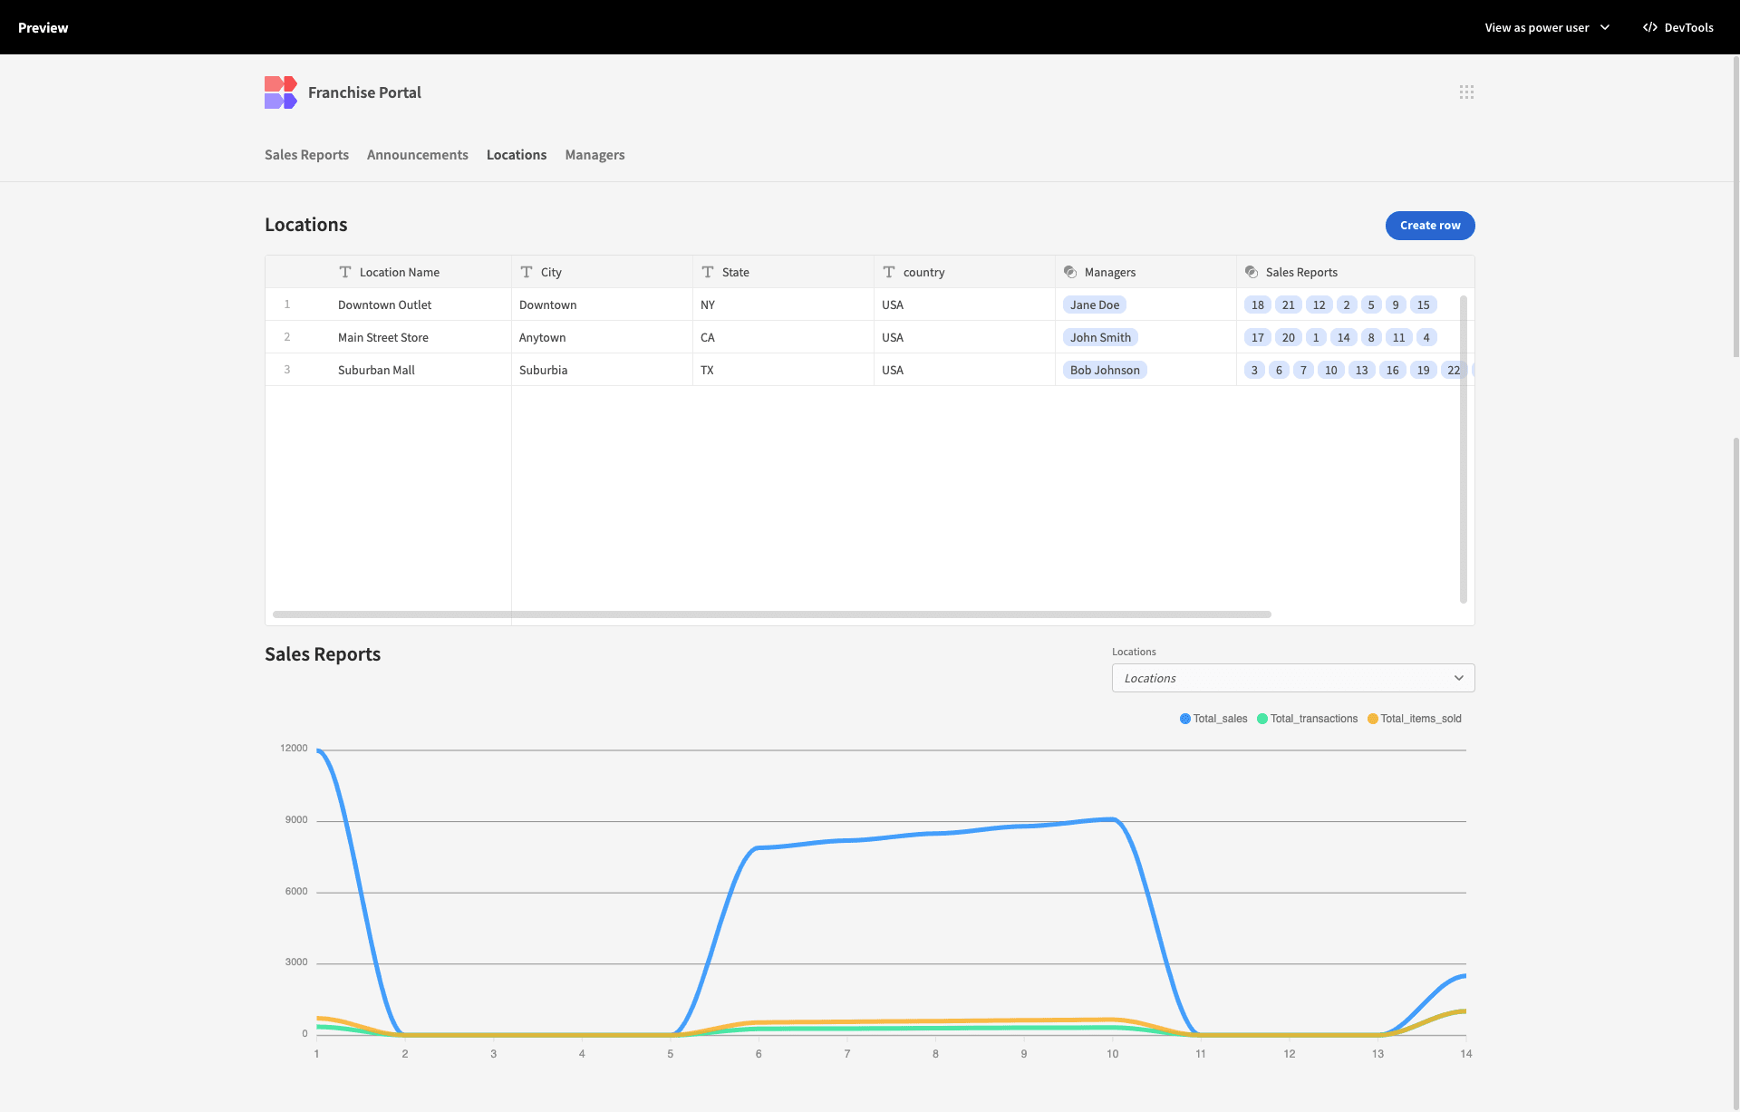Screen dimensions: 1740x1112
Task: Click the Preview label in top bar
Action: coord(43,27)
